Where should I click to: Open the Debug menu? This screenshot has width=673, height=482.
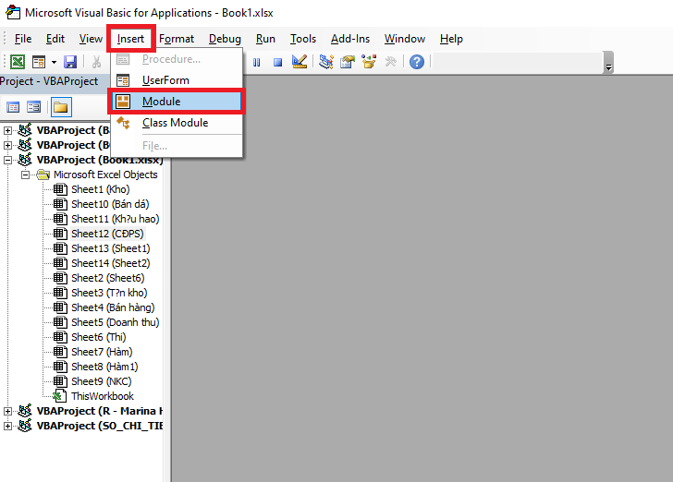225,39
